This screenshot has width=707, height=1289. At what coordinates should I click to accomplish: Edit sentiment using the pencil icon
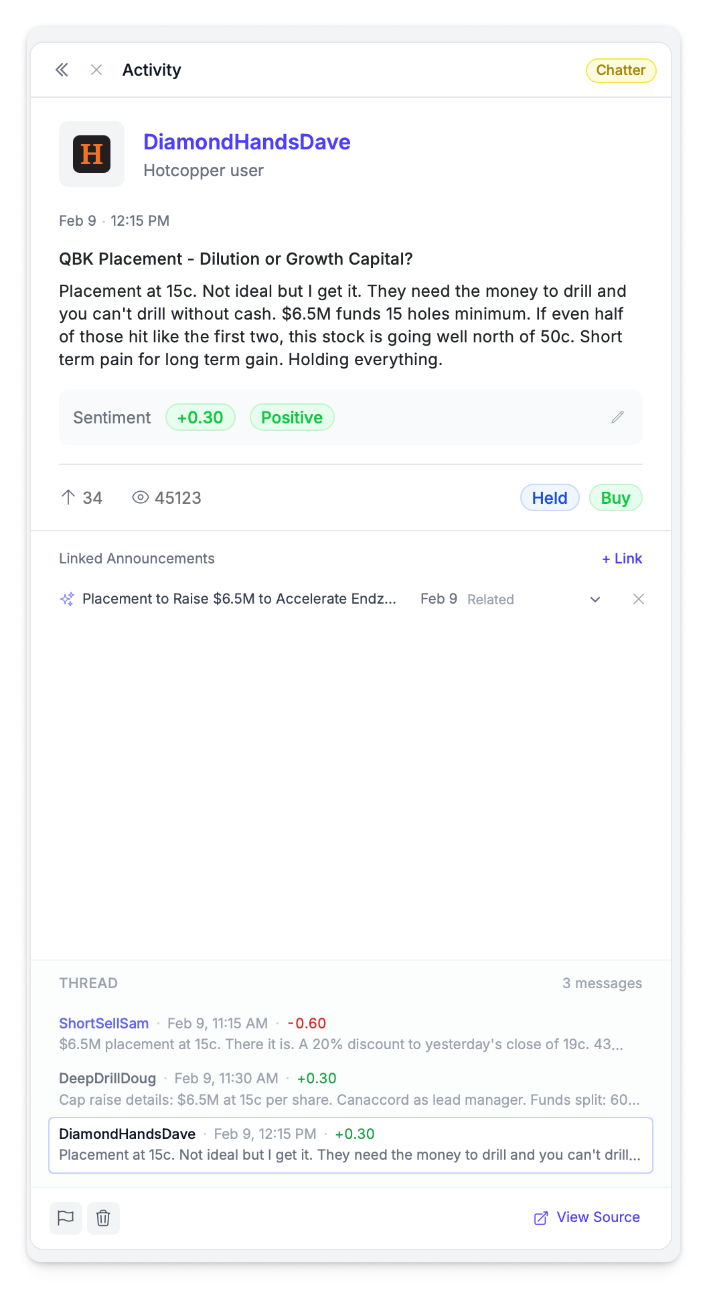(x=617, y=417)
